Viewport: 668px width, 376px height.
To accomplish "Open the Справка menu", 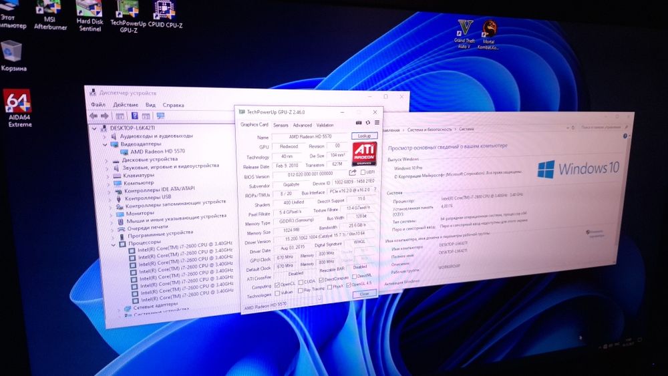I will pyautogui.click(x=173, y=105).
